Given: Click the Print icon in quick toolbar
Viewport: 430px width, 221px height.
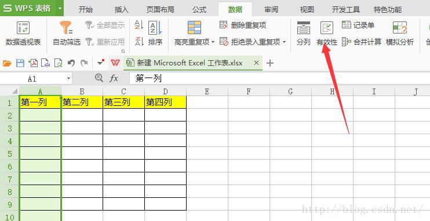Looking at the screenshot, I should pos(46,63).
